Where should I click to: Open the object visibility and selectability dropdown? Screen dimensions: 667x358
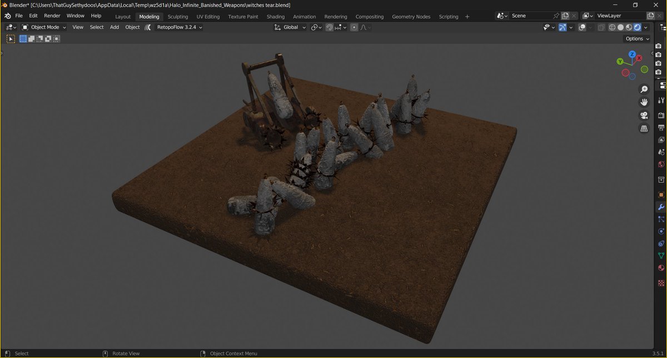tap(549, 27)
